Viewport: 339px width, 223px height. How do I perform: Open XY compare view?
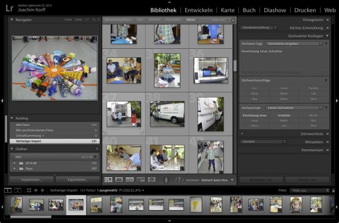coord(130,180)
